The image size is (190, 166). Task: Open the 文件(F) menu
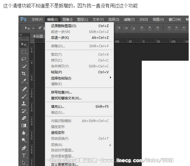[37, 20]
